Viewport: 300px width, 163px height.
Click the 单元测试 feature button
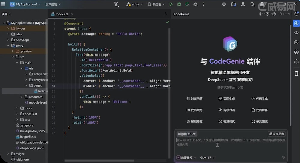[259, 122]
